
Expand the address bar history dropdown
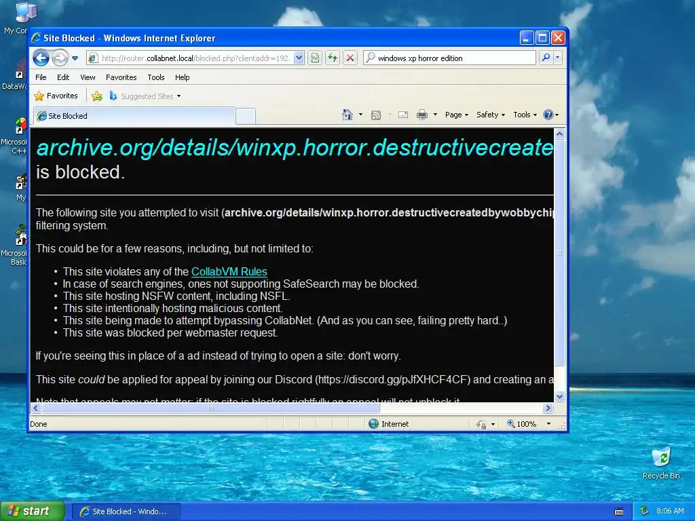click(x=299, y=58)
